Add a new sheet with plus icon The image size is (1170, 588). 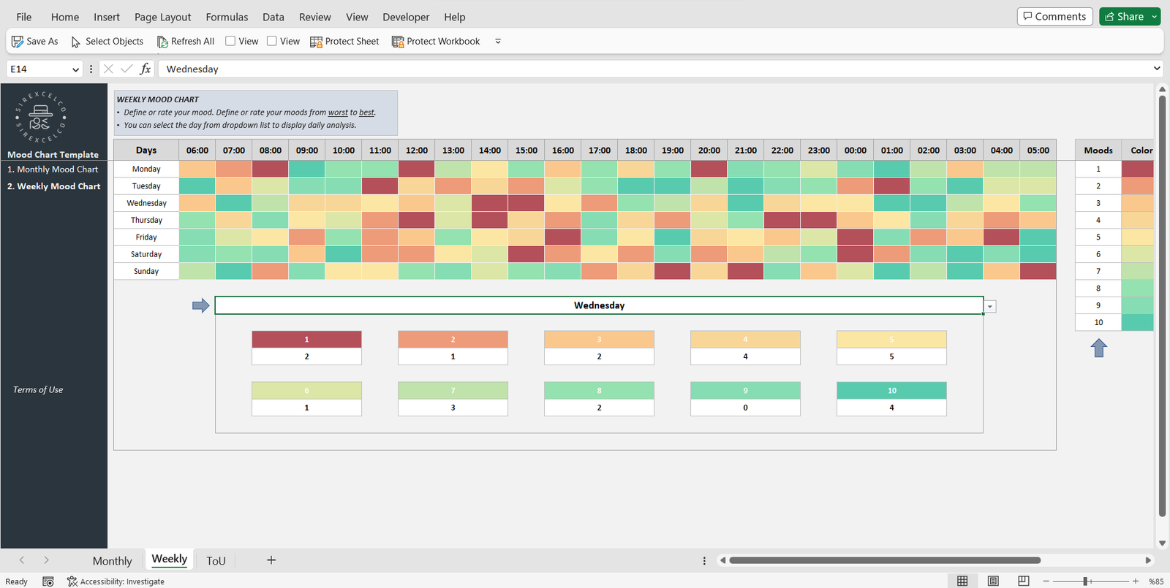pyautogui.click(x=271, y=560)
